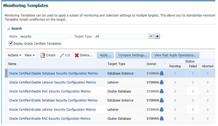Click Pending count in Disable Database row
This screenshot has width=218, height=126.
tap(175, 73)
